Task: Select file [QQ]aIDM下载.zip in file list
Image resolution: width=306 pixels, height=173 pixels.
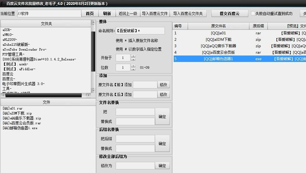Action: click(17, 113)
